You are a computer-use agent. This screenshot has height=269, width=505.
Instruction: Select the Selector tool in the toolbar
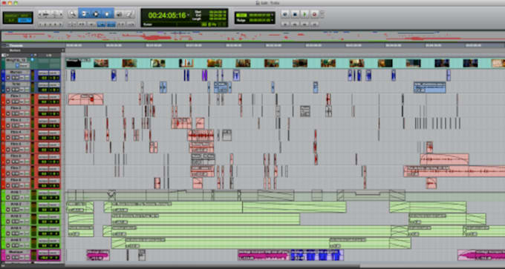point(96,14)
